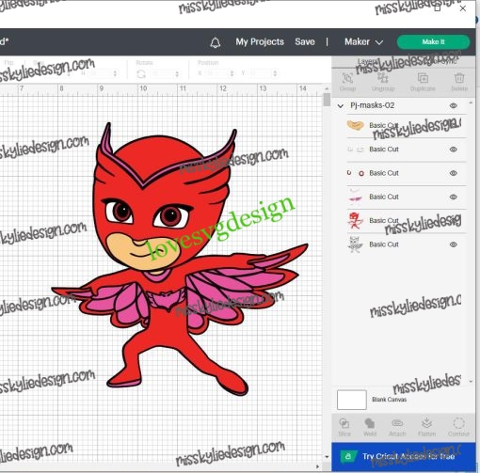The width and height of the screenshot is (480, 473).
Task: Click the Position Y stepper arrows
Action: point(275,73)
